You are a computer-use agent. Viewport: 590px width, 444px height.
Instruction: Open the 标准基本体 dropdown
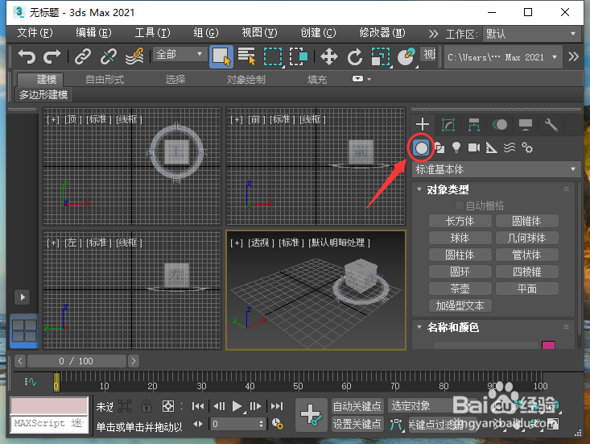[x=497, y=169]
